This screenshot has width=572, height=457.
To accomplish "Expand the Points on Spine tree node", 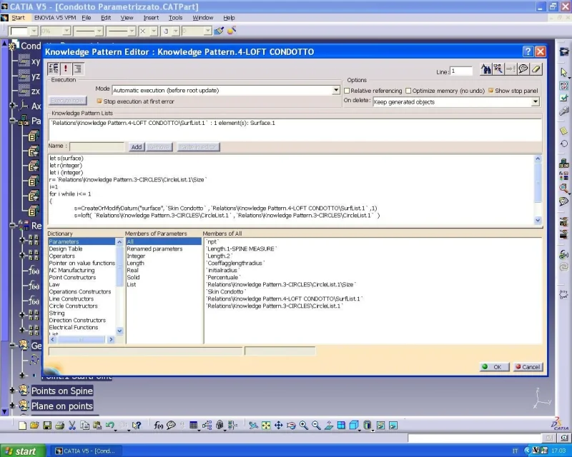I will [12, 391].
